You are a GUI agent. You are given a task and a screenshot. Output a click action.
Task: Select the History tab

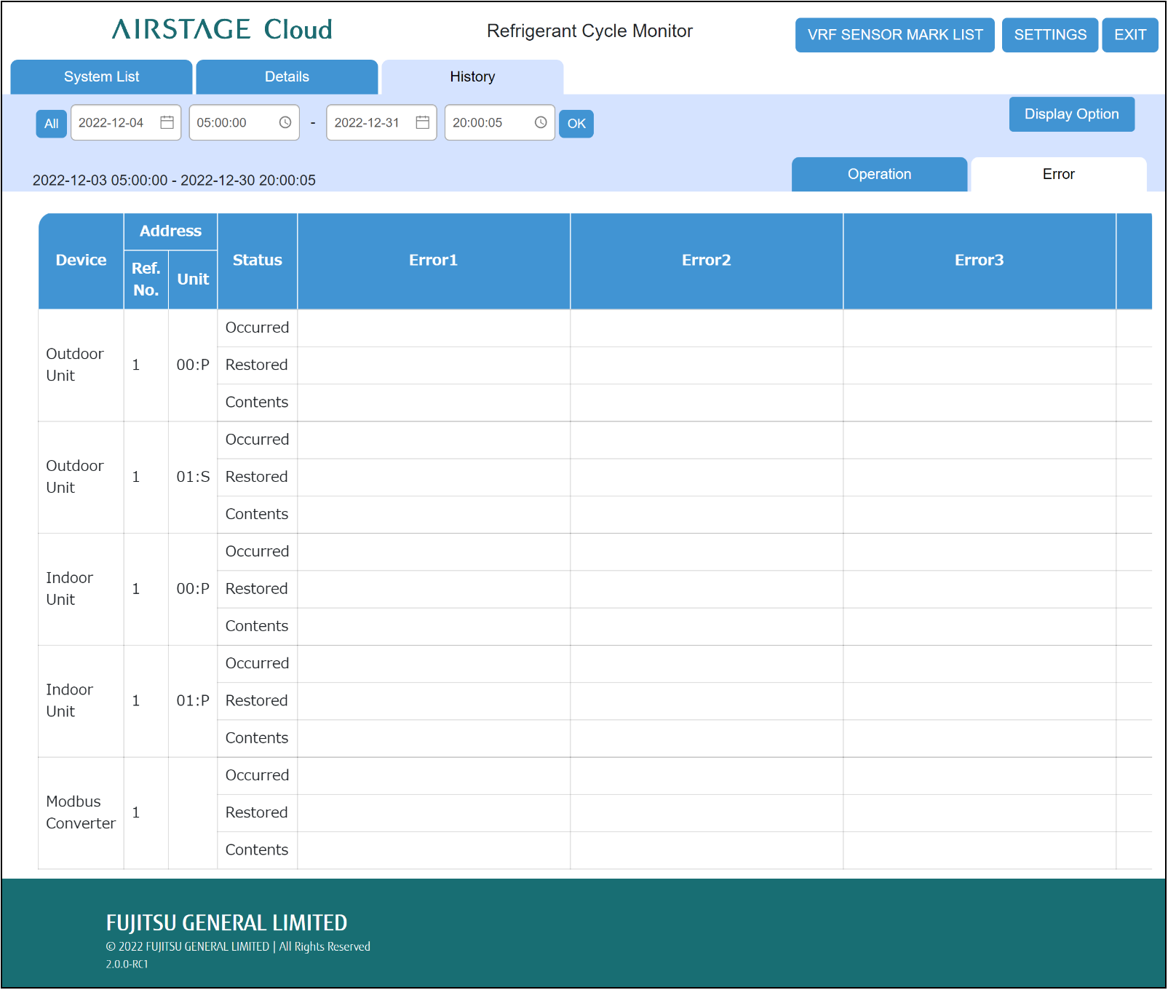point(472,77)
